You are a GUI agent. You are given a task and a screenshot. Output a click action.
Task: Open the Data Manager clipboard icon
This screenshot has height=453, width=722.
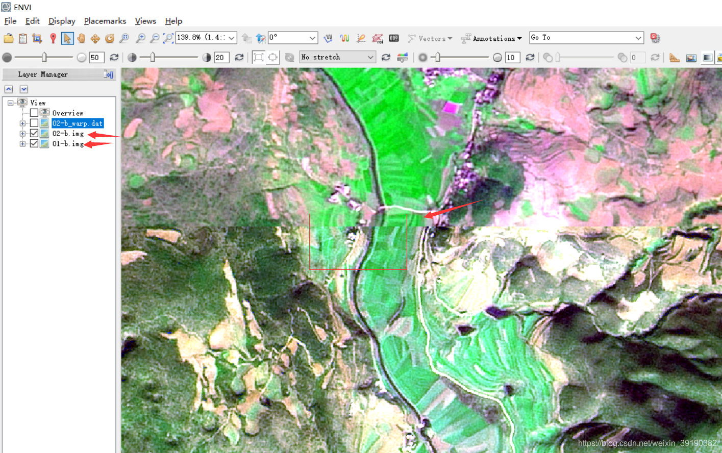pyautogui.click(x=23, y=38)
